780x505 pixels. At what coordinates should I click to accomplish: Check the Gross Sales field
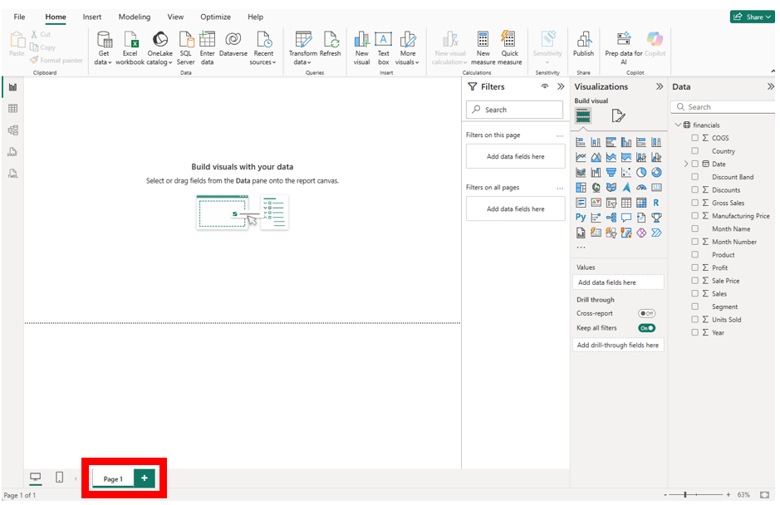tap(695, 203)
